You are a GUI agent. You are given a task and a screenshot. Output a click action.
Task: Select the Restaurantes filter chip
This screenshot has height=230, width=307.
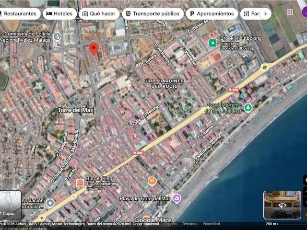[x=19, y=14]
